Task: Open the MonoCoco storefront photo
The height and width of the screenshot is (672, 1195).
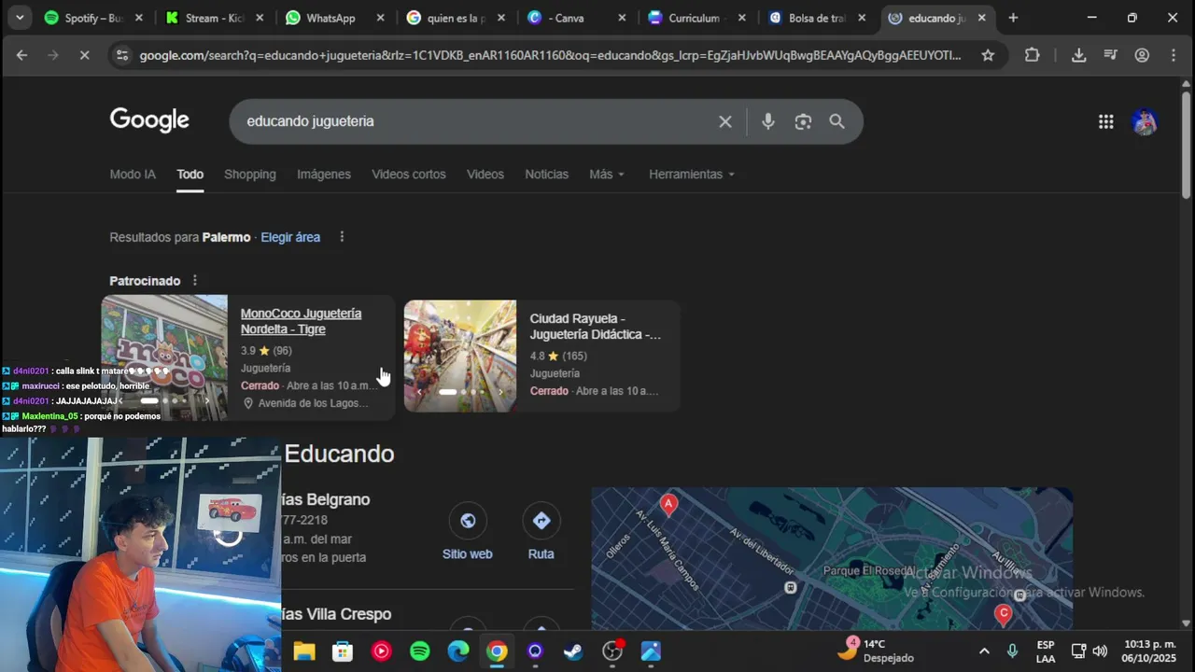Action: [164, 357]
